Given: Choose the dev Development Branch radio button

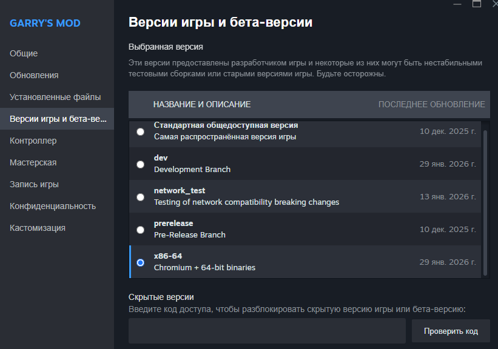Looking at the screenshot, I should pos(141,164).
